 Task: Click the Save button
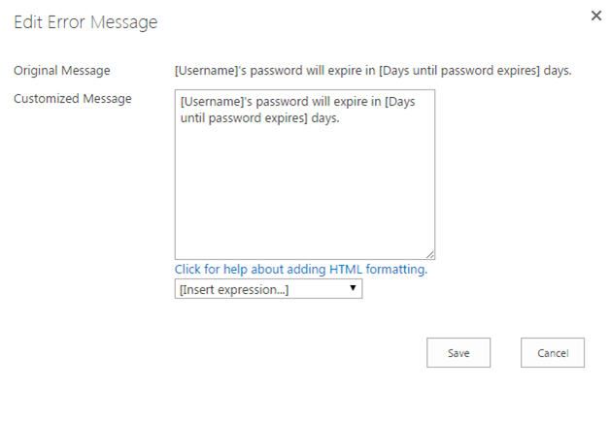click(x=458, y=353)
